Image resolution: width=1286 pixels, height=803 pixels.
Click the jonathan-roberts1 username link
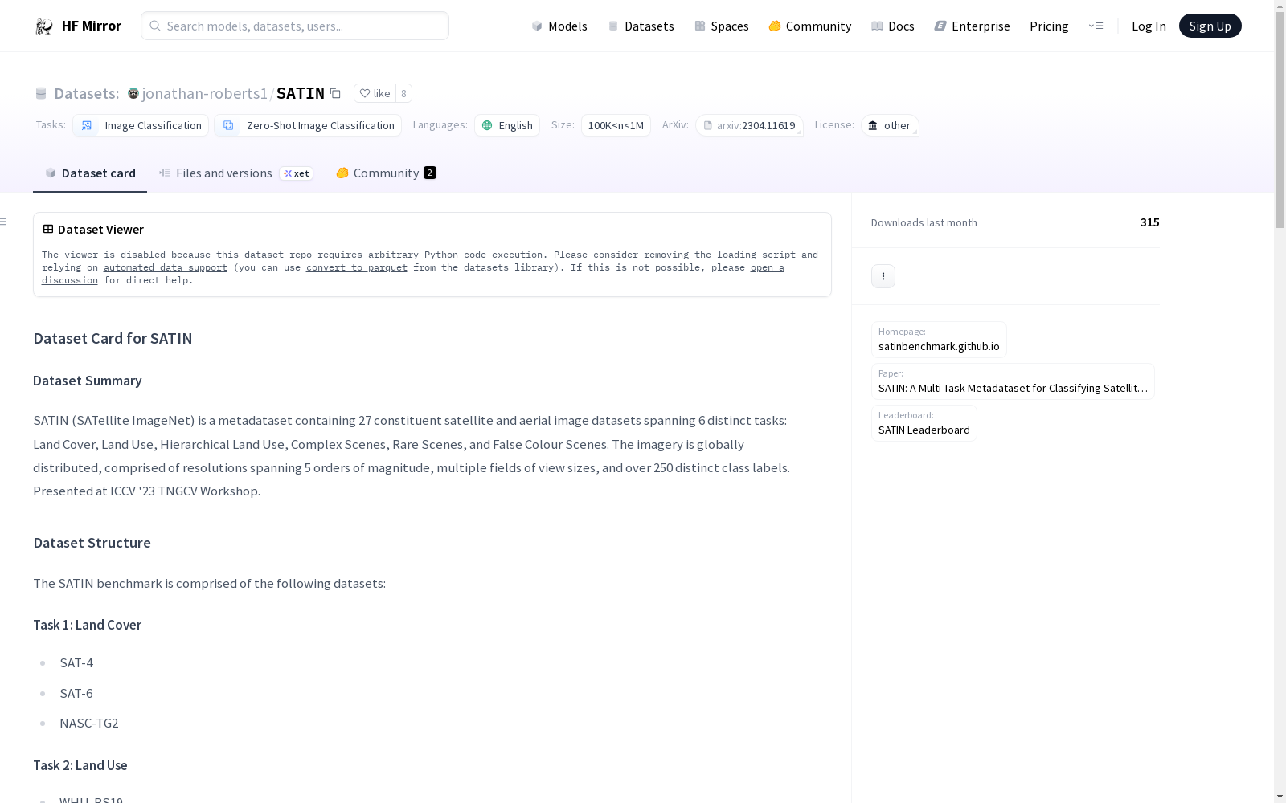pyautogui.click(x=205, y=93)
